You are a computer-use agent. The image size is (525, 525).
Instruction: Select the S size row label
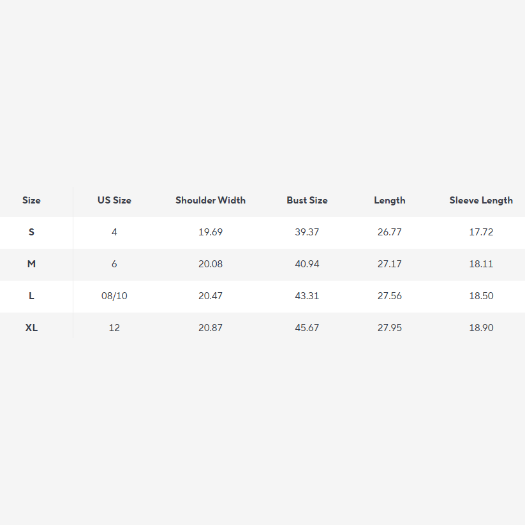click(x=31, y=232)
